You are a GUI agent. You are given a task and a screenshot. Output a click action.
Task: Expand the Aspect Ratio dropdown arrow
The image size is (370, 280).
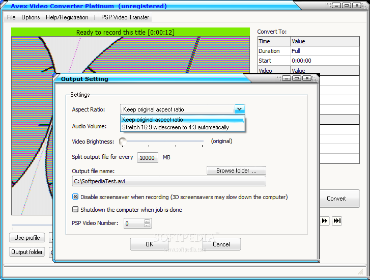[x=240, y=109]
